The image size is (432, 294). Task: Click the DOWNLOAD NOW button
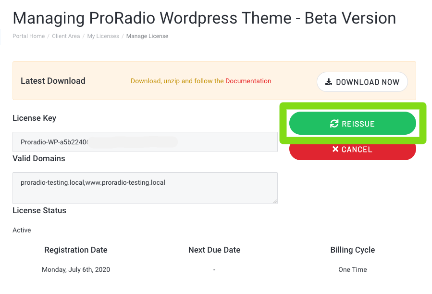click(x=362, y=82)
